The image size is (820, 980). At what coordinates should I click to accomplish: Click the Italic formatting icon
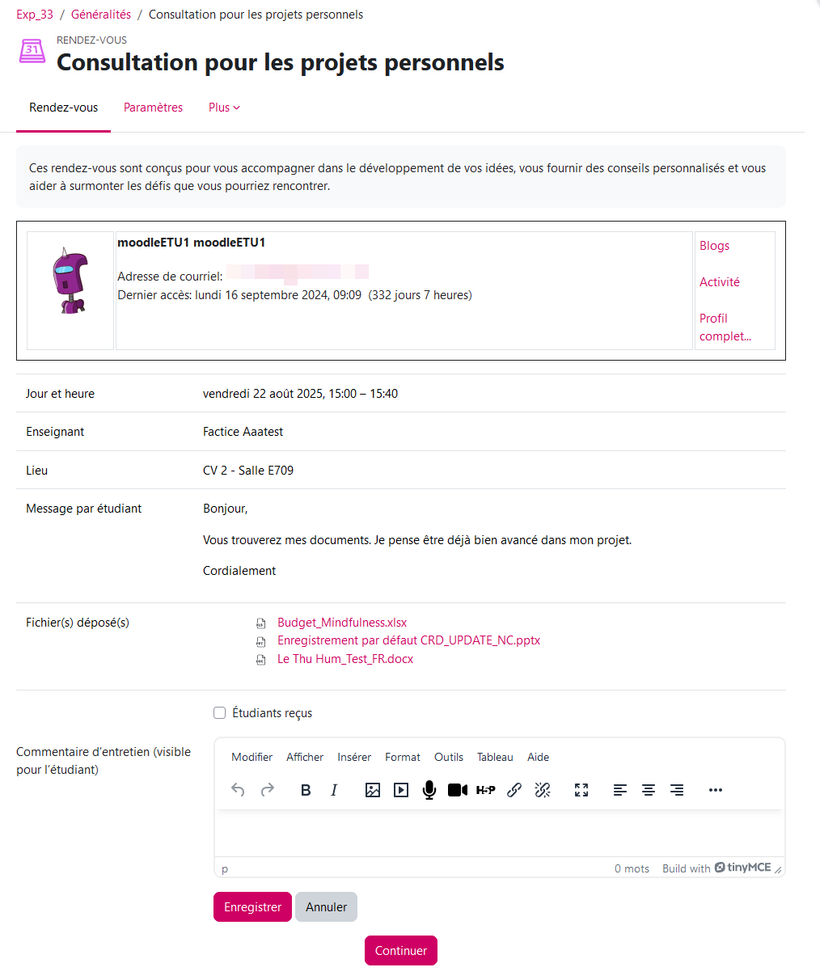coord(334,790)
